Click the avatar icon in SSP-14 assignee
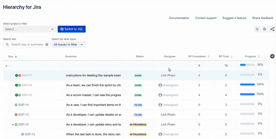This screenshot has height=139, width=276. (x=160, y=105)
